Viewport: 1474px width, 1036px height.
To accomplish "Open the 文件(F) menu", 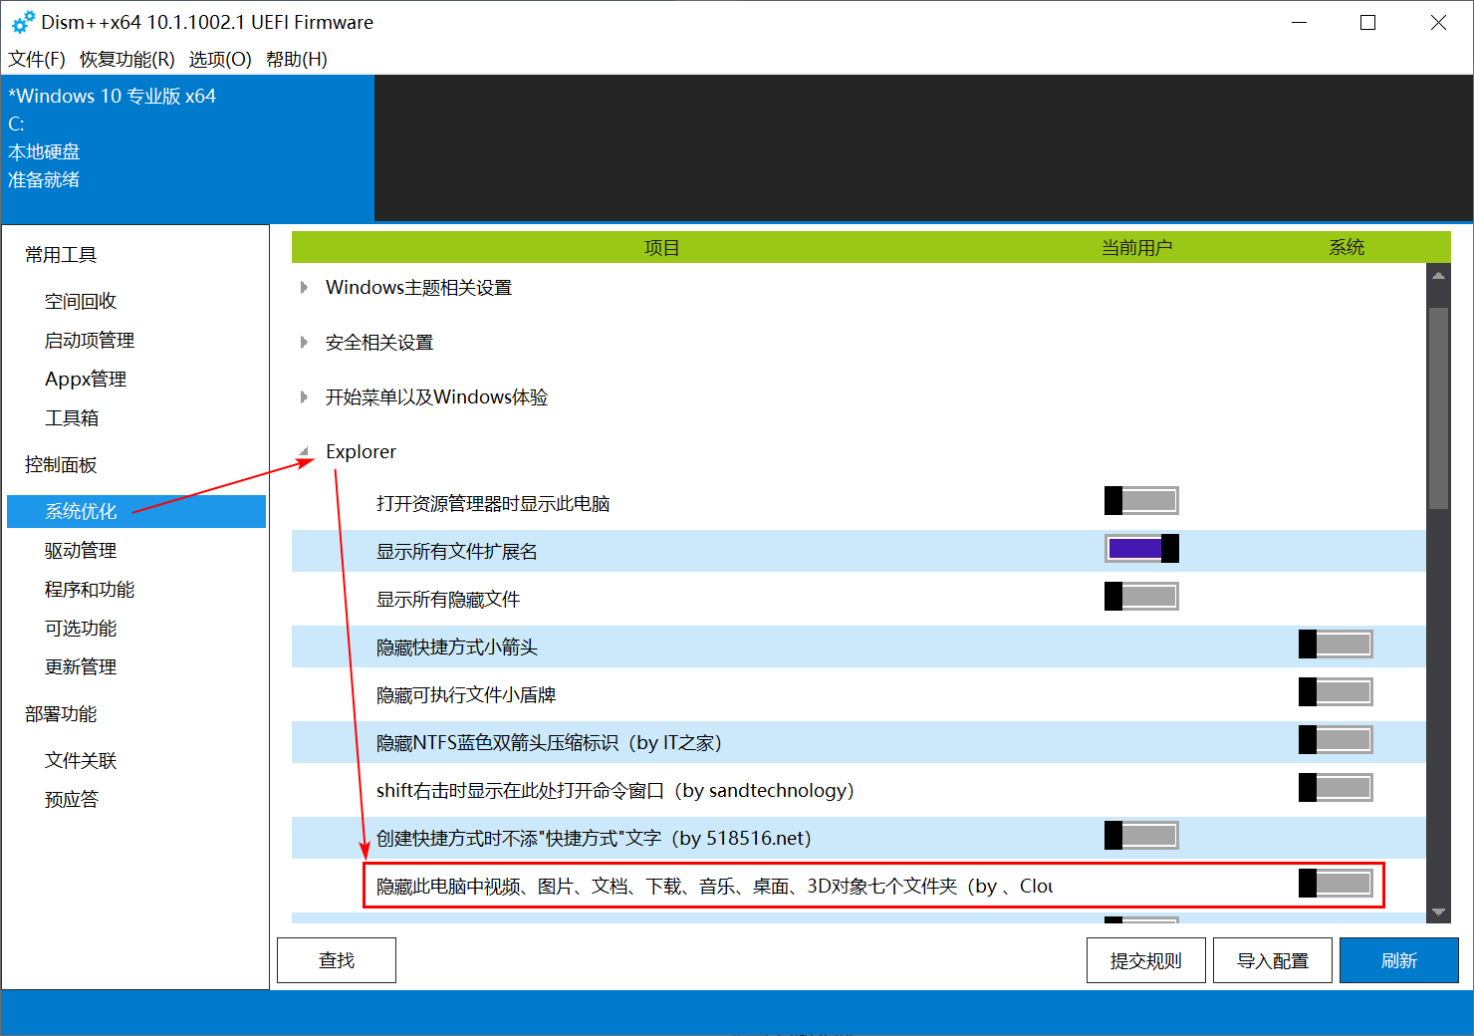I will pyautogui.click(x=37, y=59).
